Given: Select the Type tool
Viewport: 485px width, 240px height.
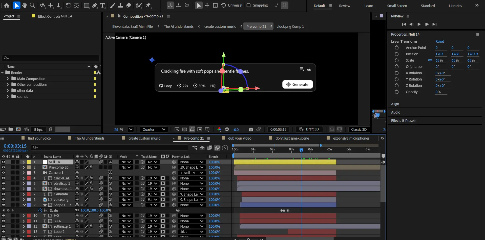Looking at the screenshot, I should [x=102, y=5].
